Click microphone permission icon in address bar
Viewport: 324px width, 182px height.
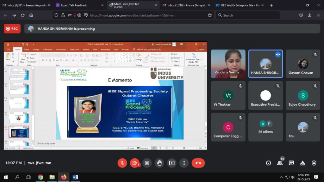point(74,15)
